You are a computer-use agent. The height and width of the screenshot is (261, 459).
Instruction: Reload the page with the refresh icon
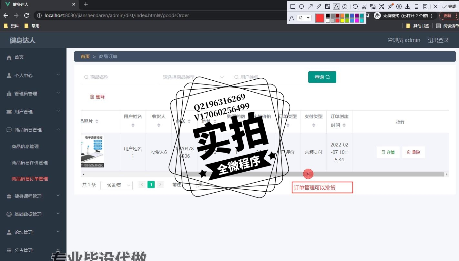point(26,15)
